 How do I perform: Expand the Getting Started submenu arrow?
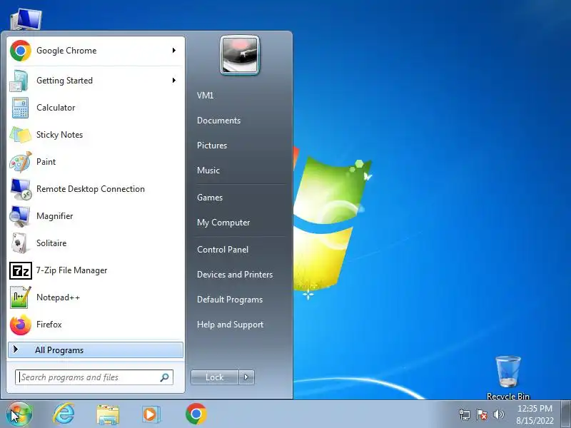pyautogui.click(x=174, y=80)
